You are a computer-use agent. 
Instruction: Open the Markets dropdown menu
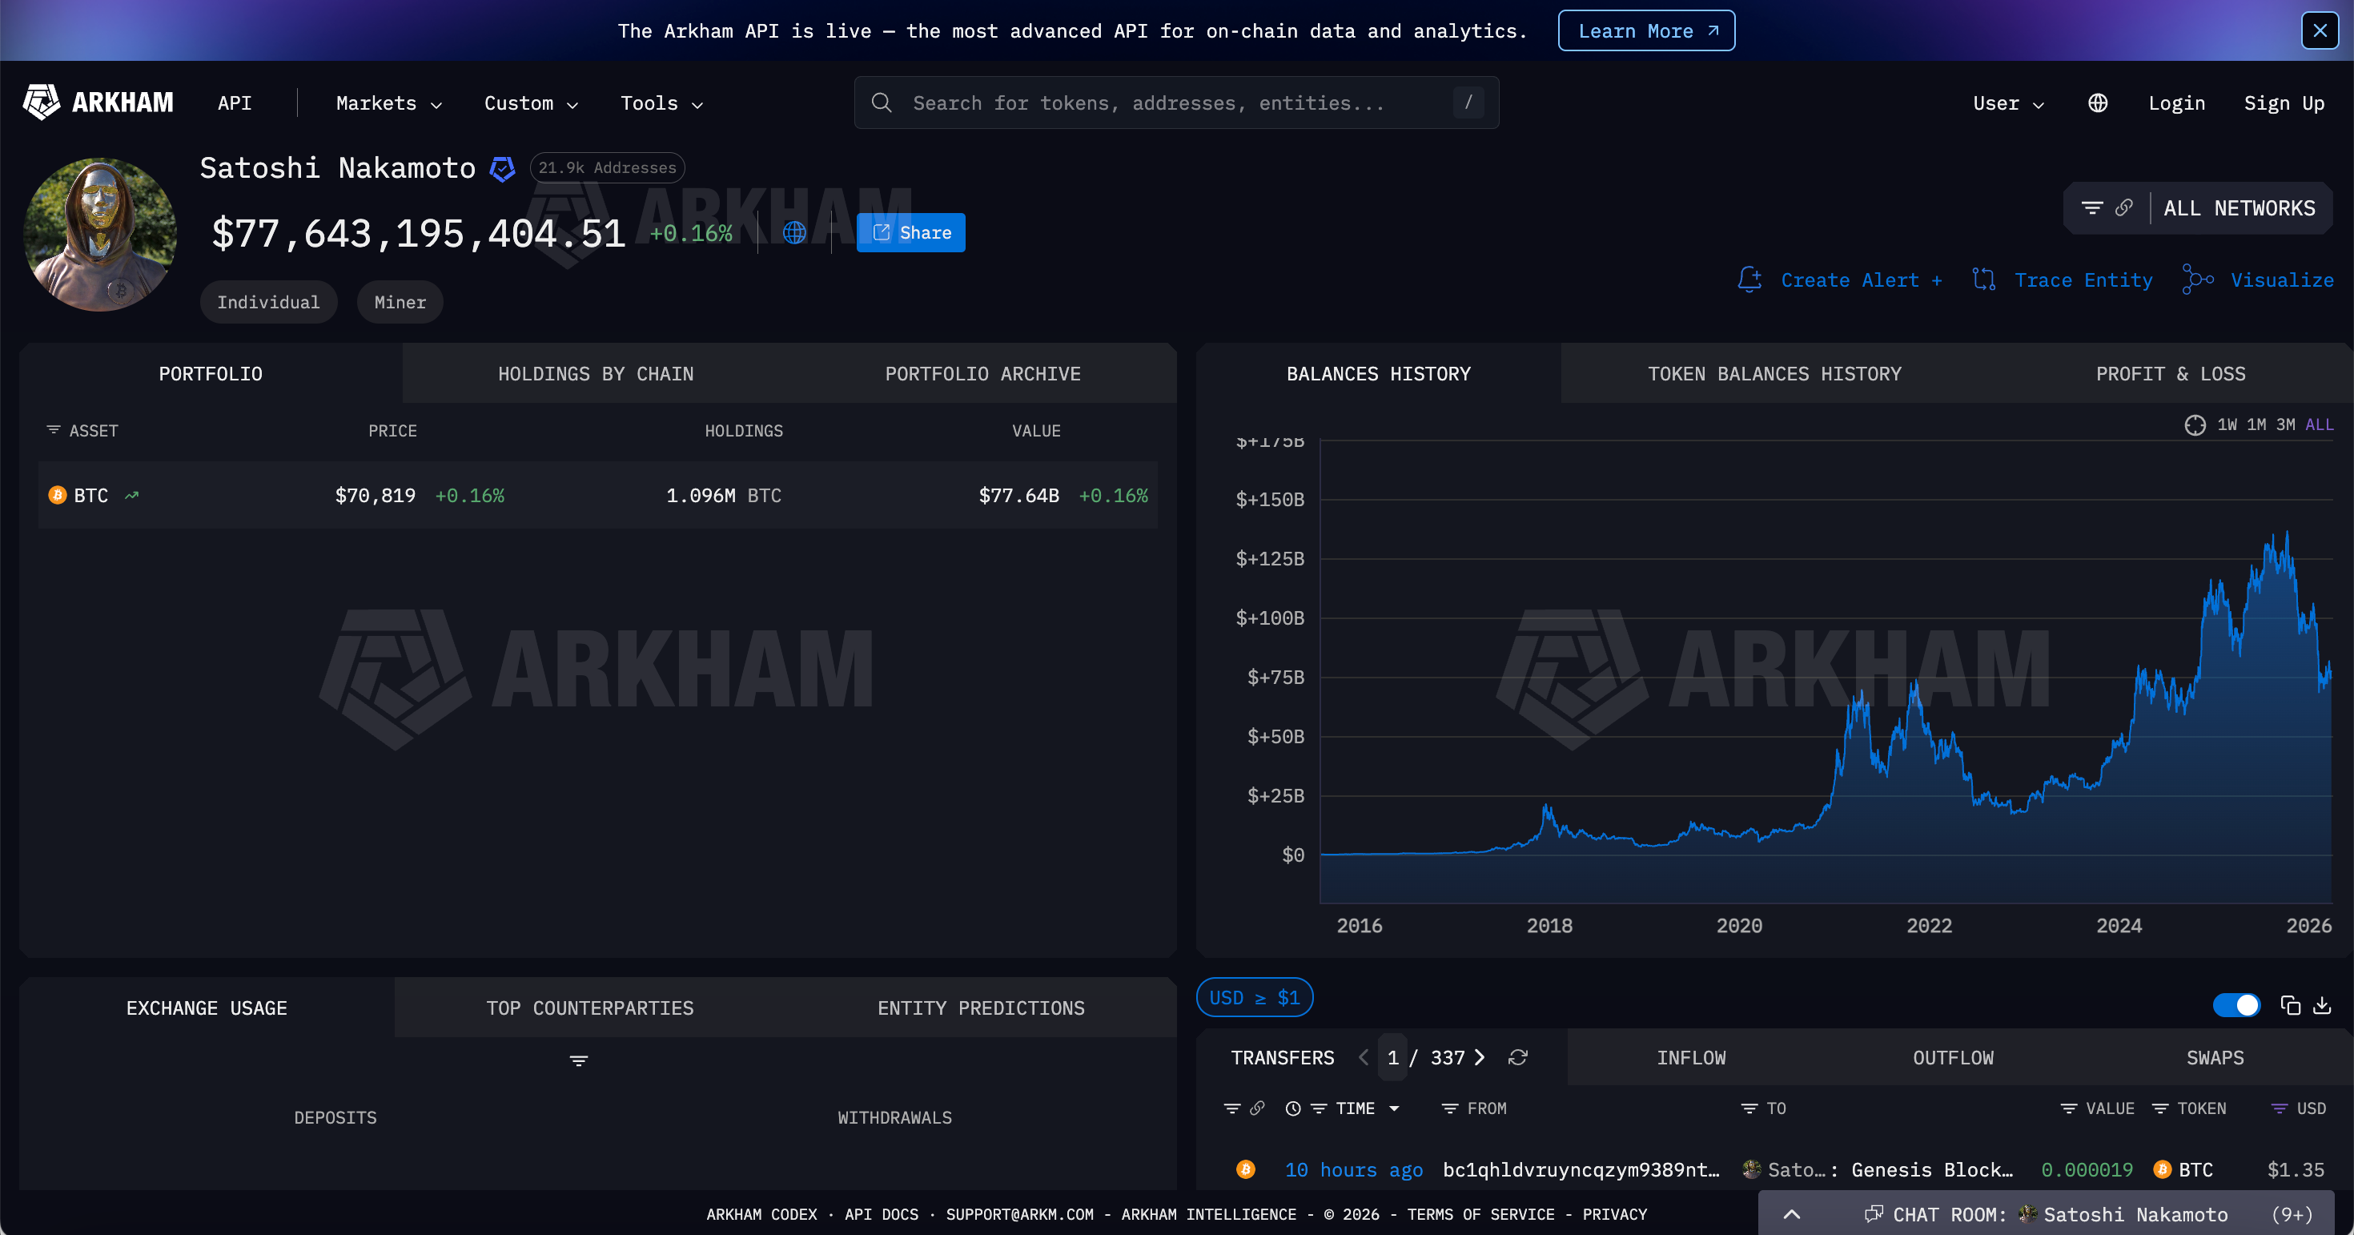(x=388, y=103)
